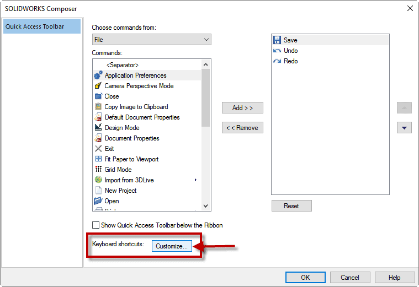The width and height of the screenshot is (419, 287).
Task: Select the Document Properties text
Action: pos(132,138)
